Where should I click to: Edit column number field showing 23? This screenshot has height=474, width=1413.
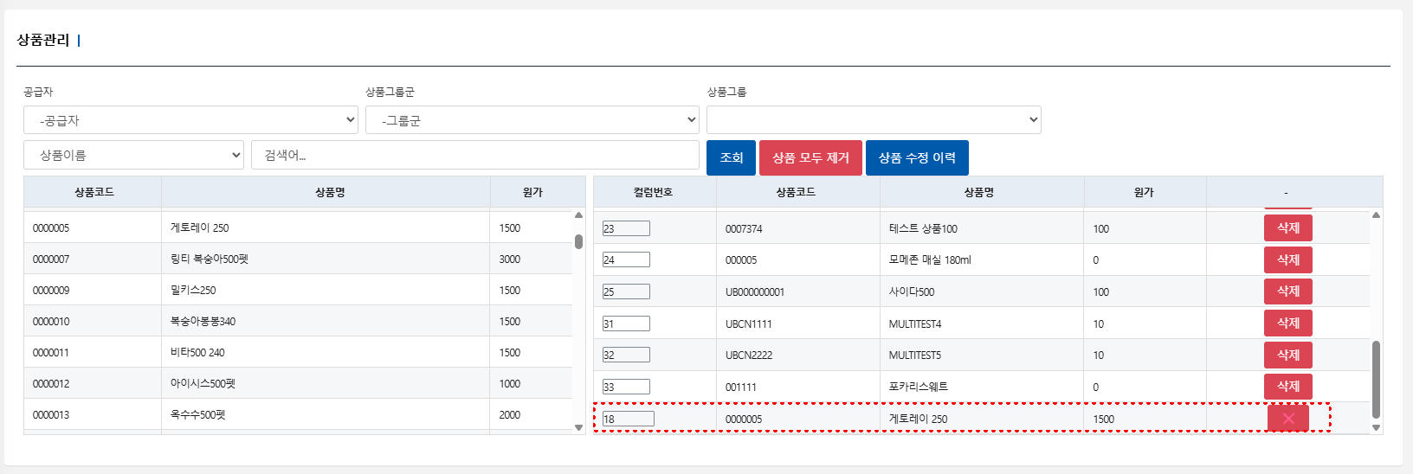click(x=626, y=228)
